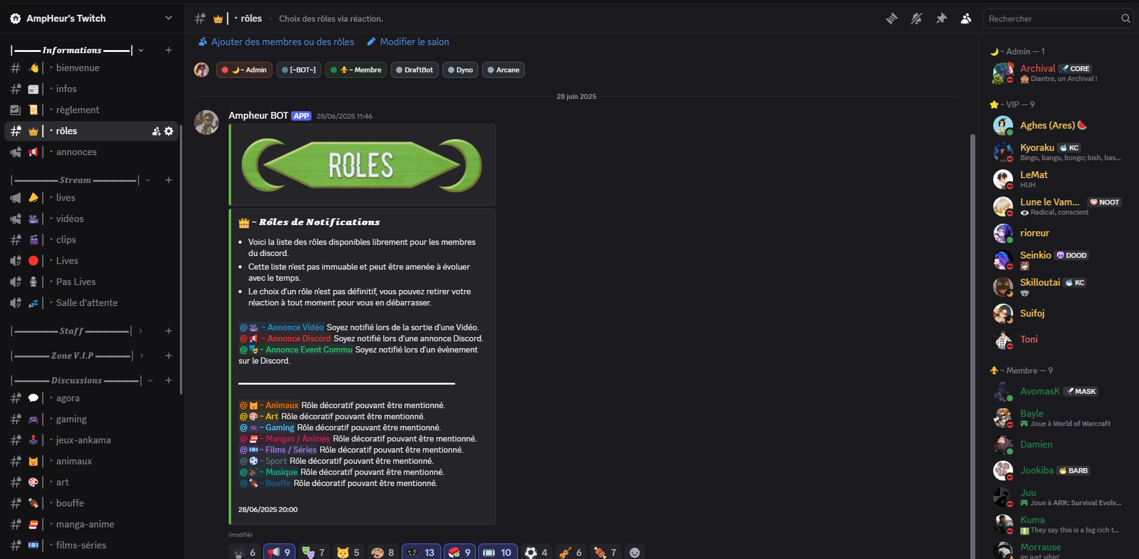Click the DraftBot role chip
Image resolution: width=1139 pixels, height=559 pixels.
(x=415, y=70)
